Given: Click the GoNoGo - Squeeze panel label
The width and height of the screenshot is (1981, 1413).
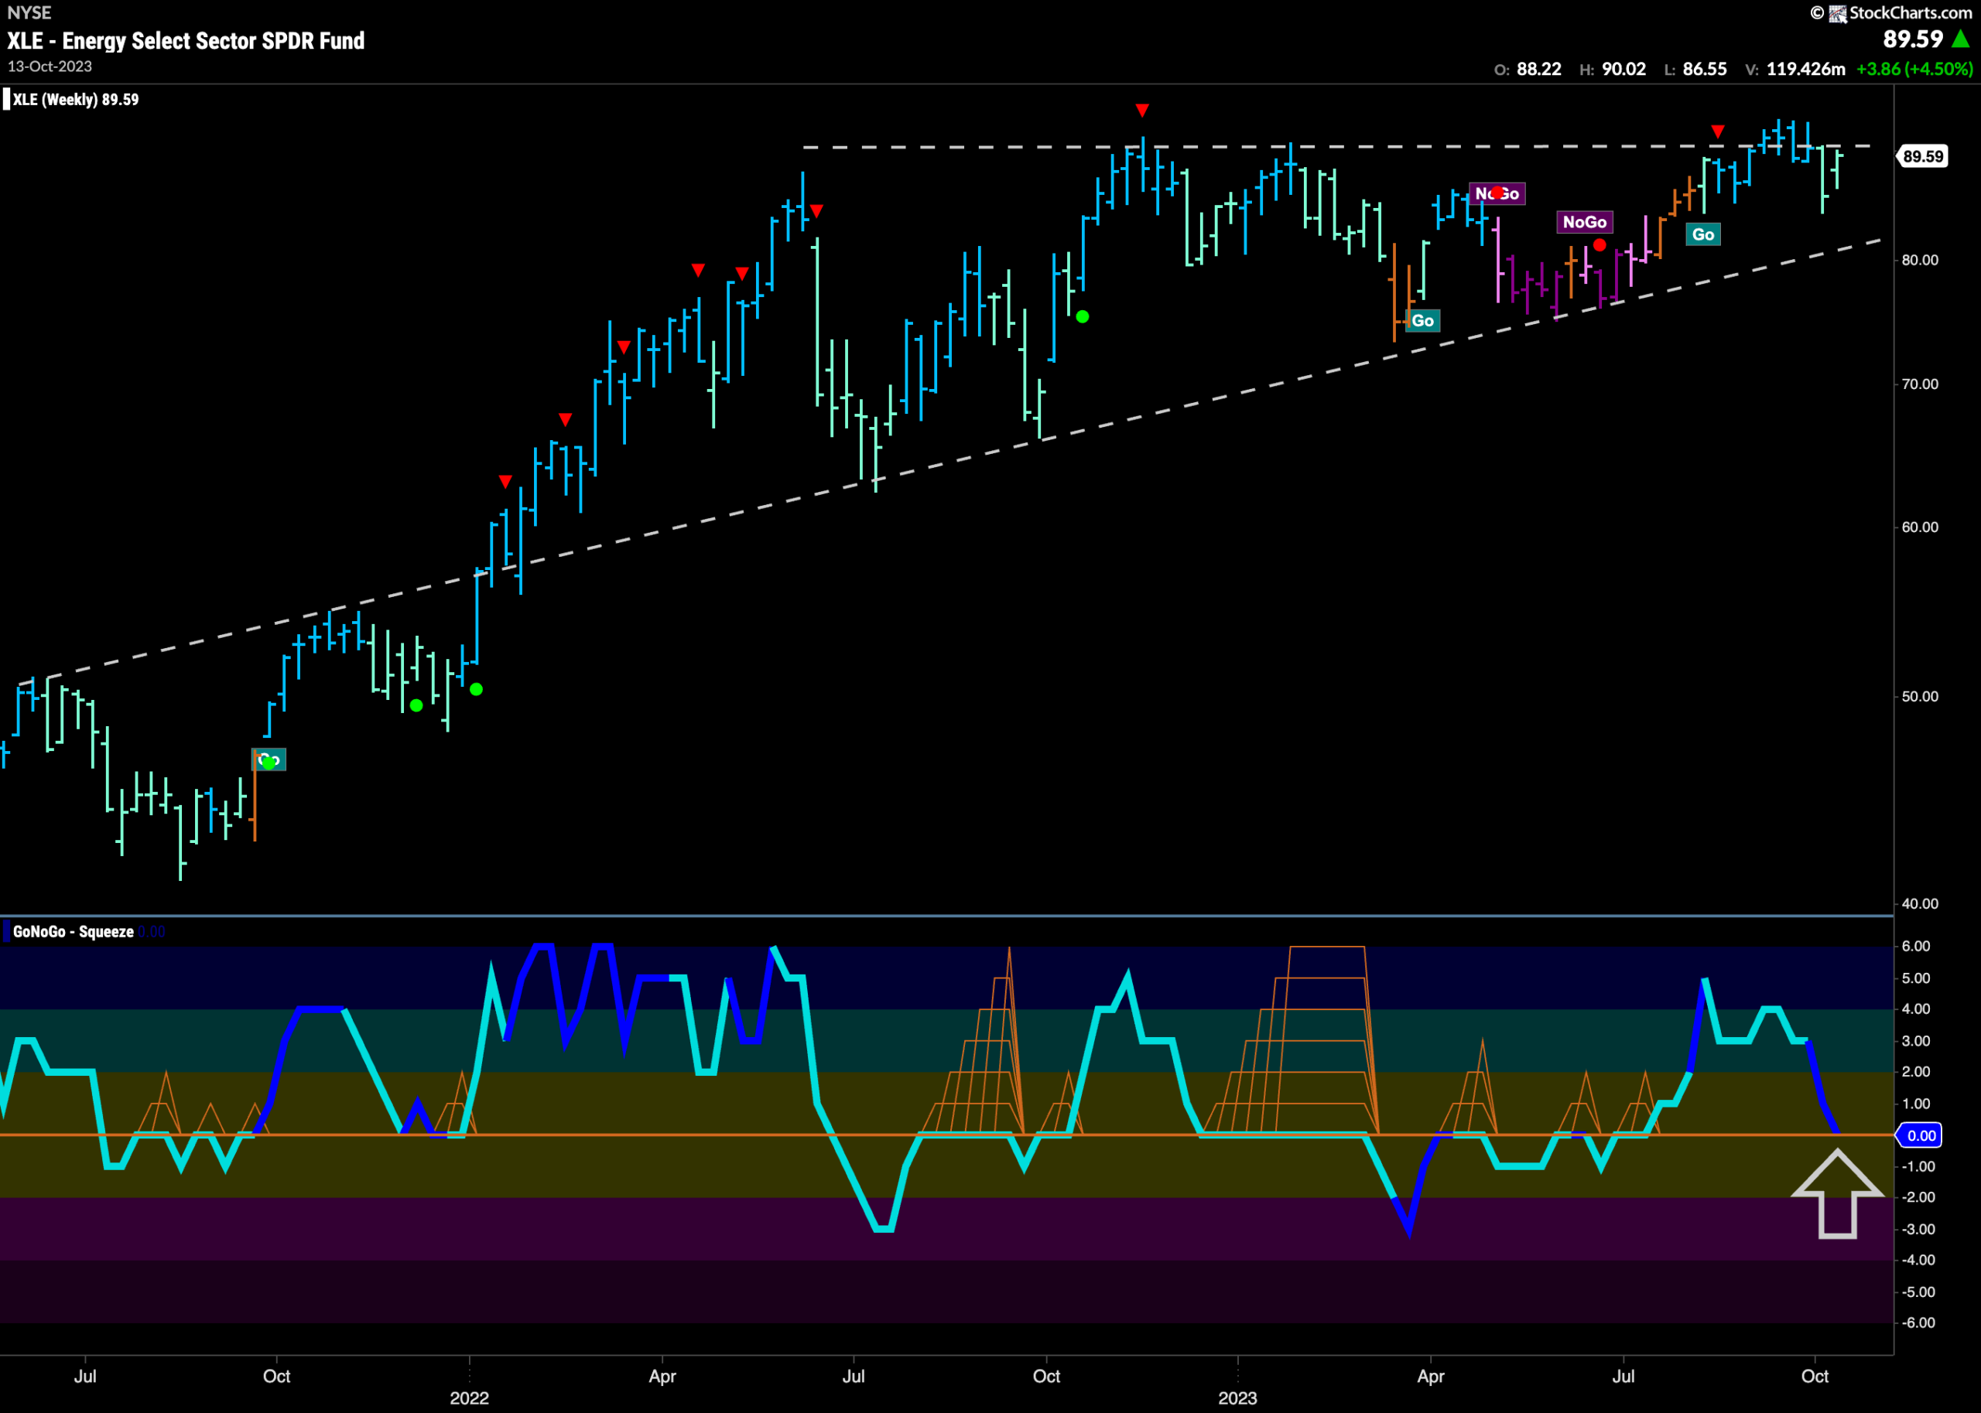Looking at the screenshot, I should coord(74,932).
